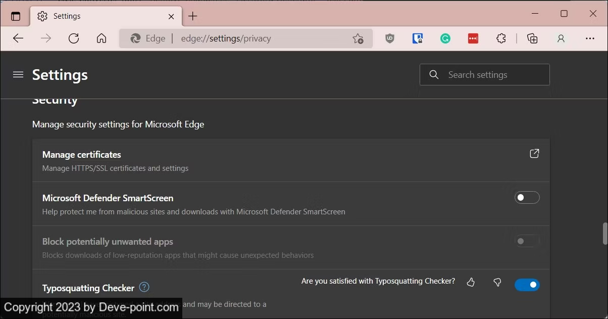The image size is (608, 319).
Task: Refresh the current page
Action: (74, 38)
